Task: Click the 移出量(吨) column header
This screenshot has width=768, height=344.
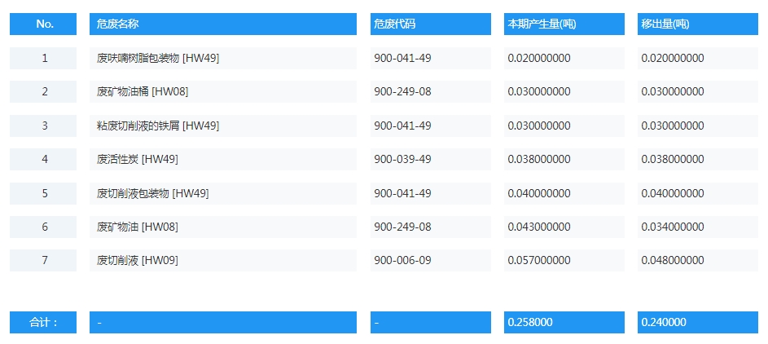Action: coord(697,24)
